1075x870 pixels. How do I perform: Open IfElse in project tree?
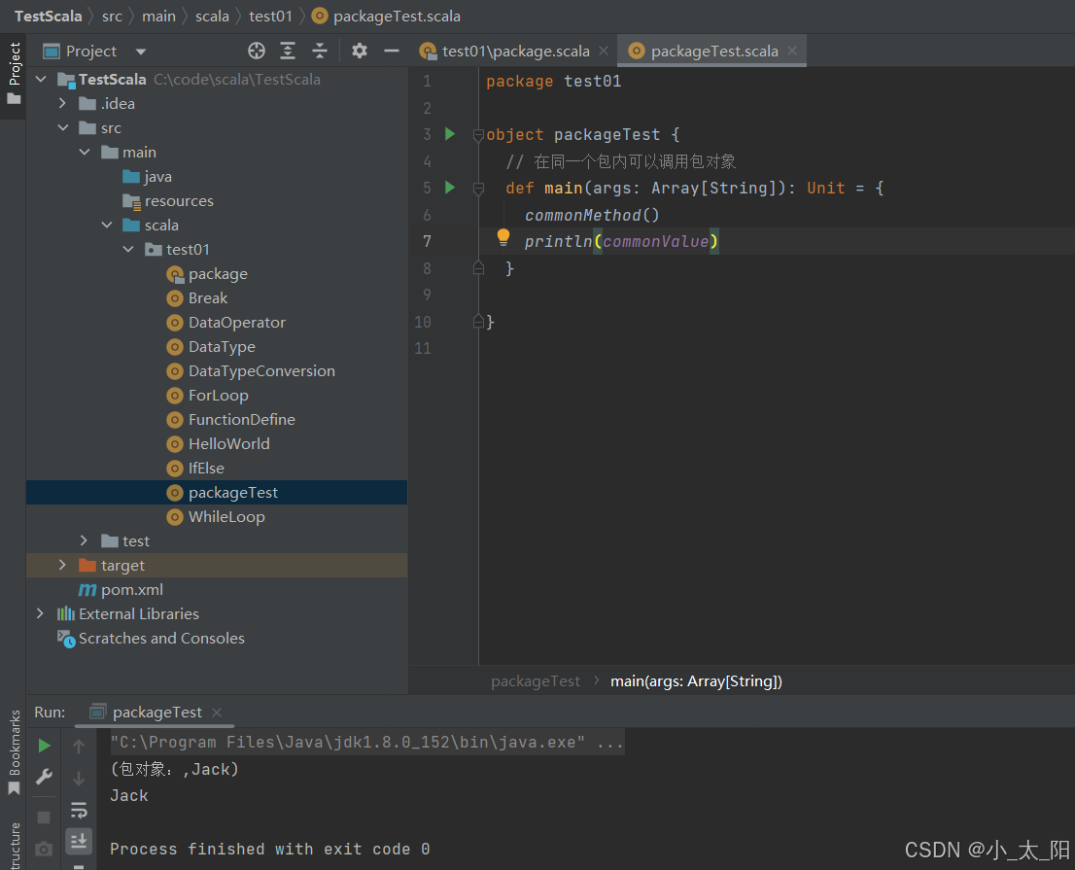196,469
